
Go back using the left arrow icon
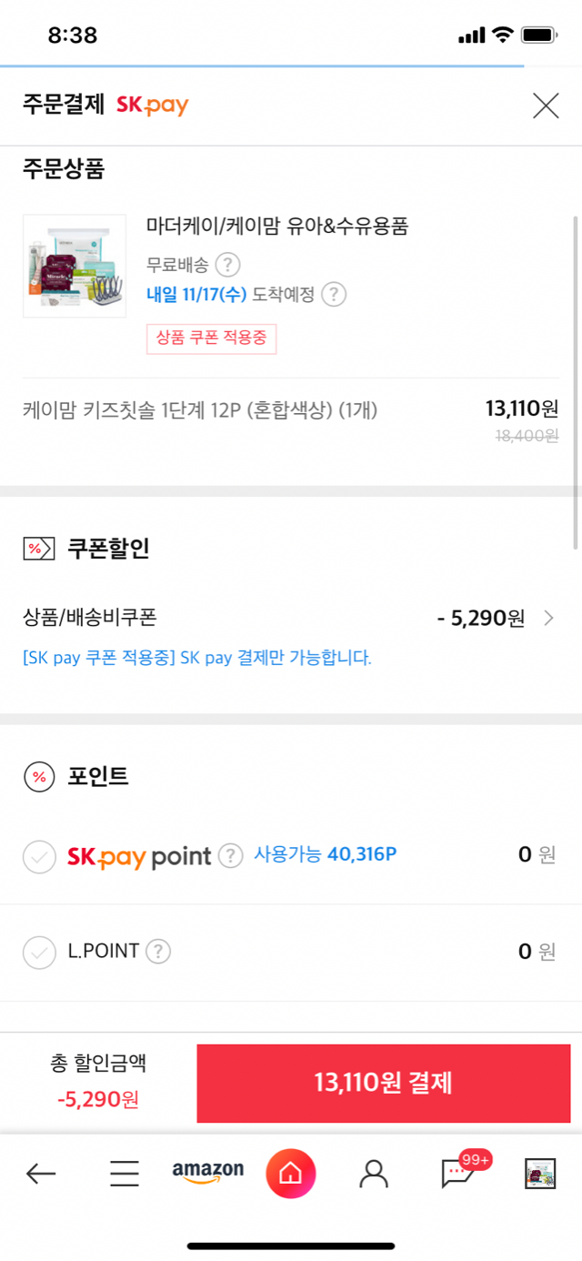(x=41, y=1174)
